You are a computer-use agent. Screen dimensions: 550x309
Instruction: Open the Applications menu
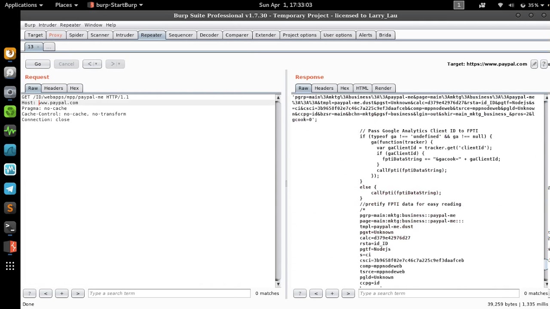point(24,5)
